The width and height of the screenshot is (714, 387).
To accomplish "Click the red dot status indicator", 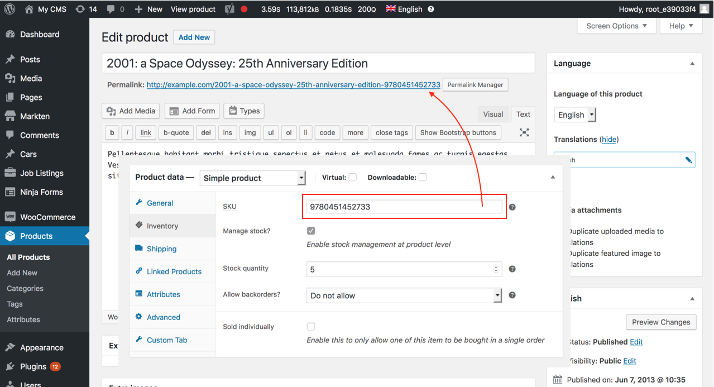I will tap(244, 9).
